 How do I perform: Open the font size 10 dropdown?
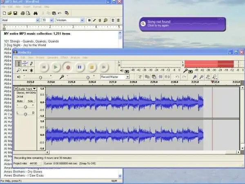click(x=52, y=20)
